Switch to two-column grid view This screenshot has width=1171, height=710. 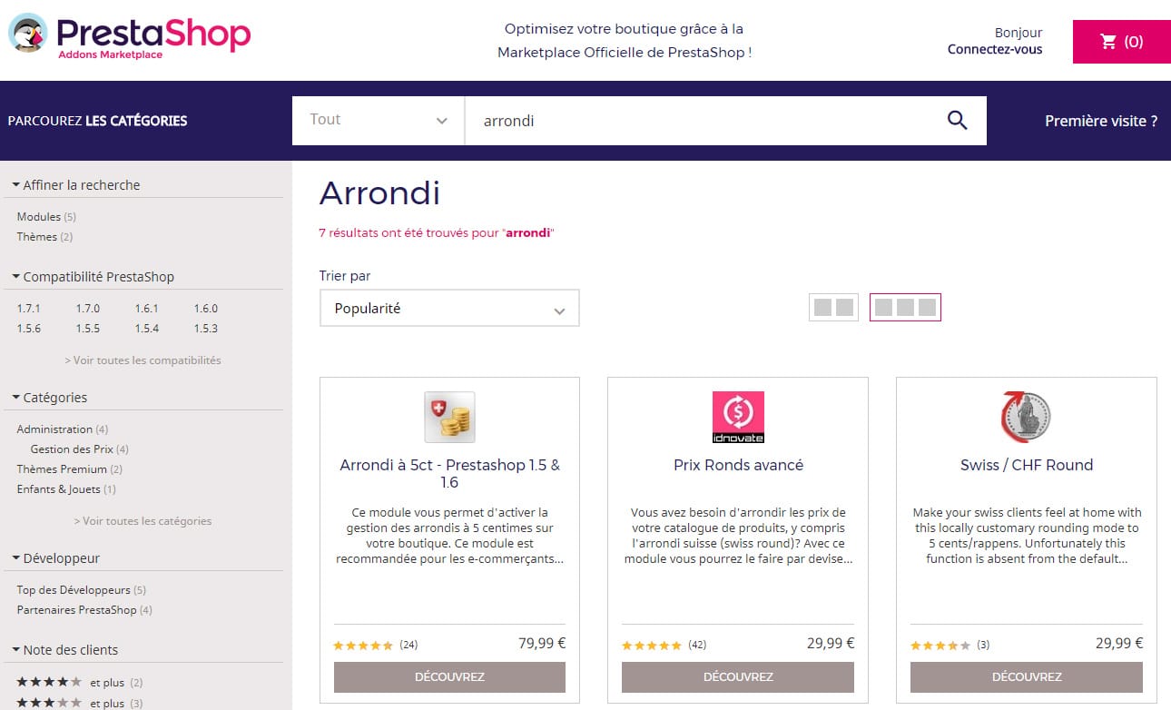(x=833, y=307)
